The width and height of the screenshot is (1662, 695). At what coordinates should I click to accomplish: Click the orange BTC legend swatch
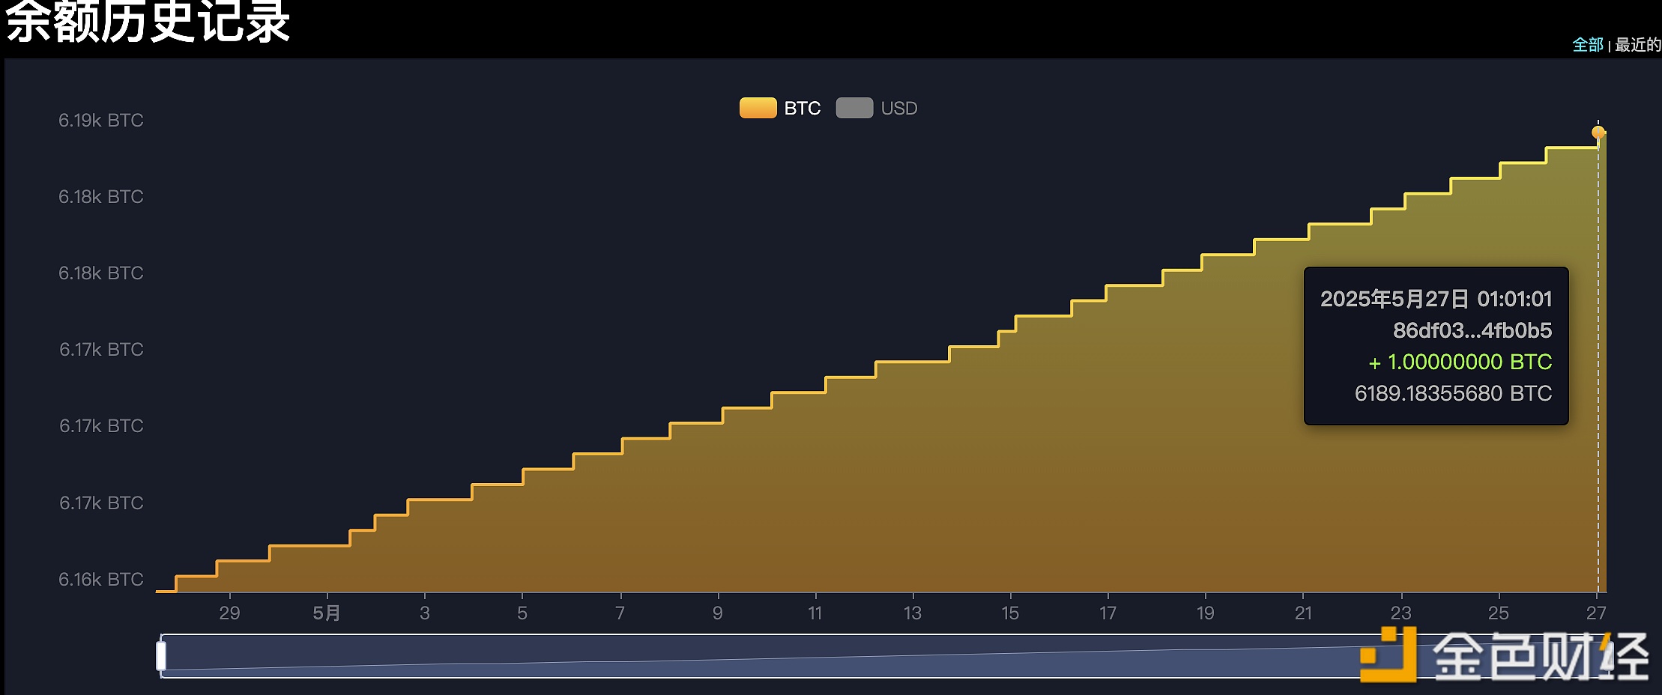pos(758,108)
